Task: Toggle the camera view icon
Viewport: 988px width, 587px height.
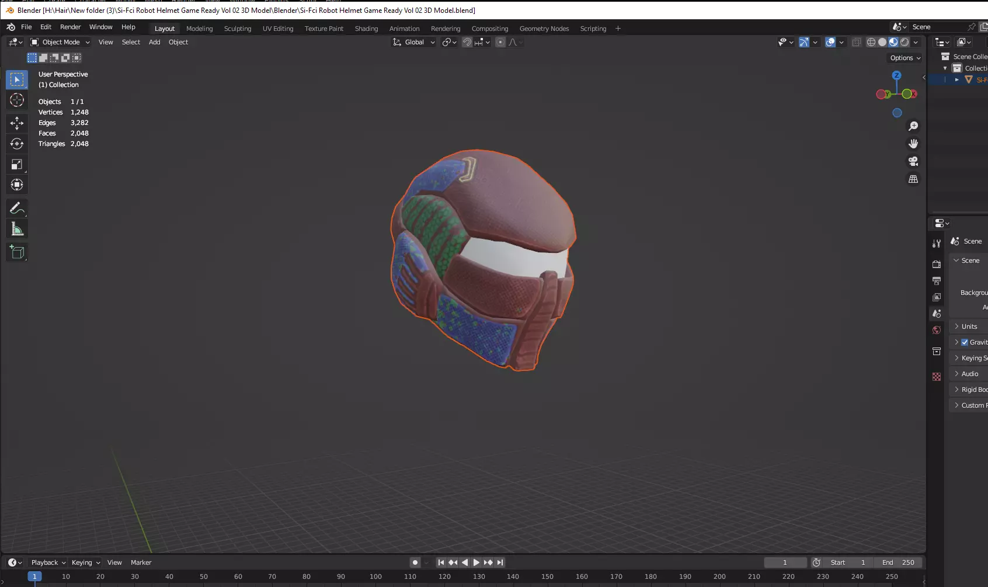Action: [913, 161]
